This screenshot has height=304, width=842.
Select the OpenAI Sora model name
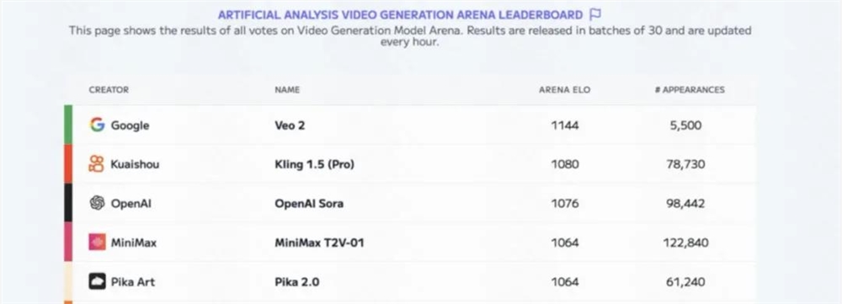click(x=309, y=204)
